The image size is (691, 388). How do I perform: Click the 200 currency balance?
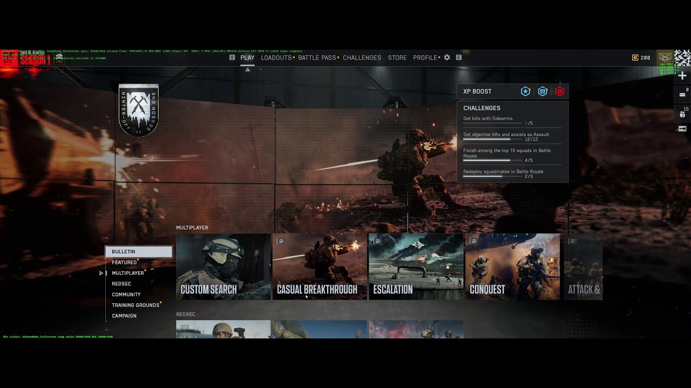(x=645, y=58)
